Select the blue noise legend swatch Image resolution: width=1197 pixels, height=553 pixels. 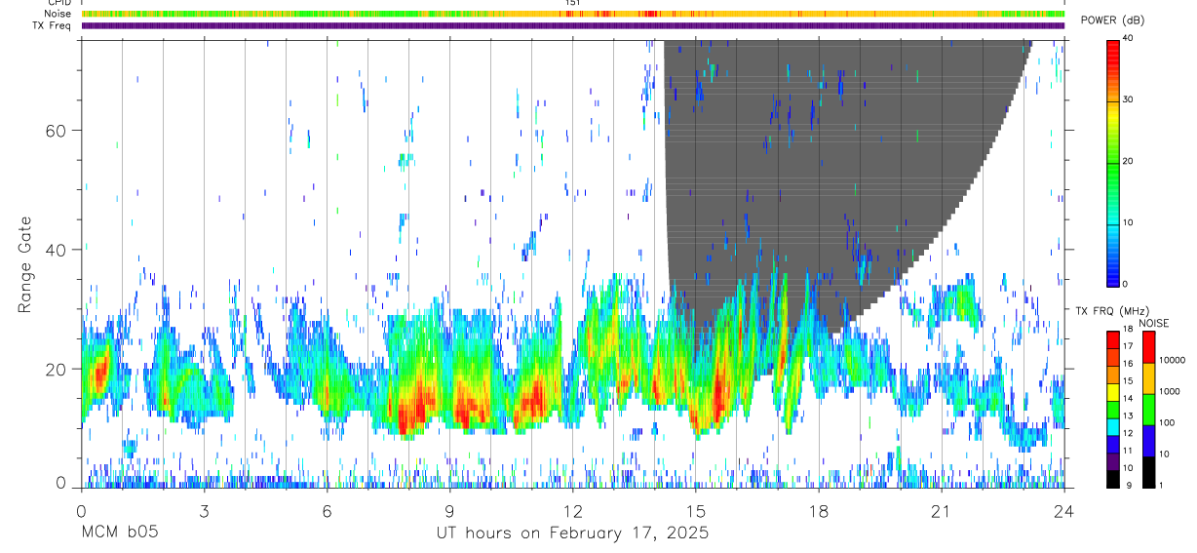1148,441
